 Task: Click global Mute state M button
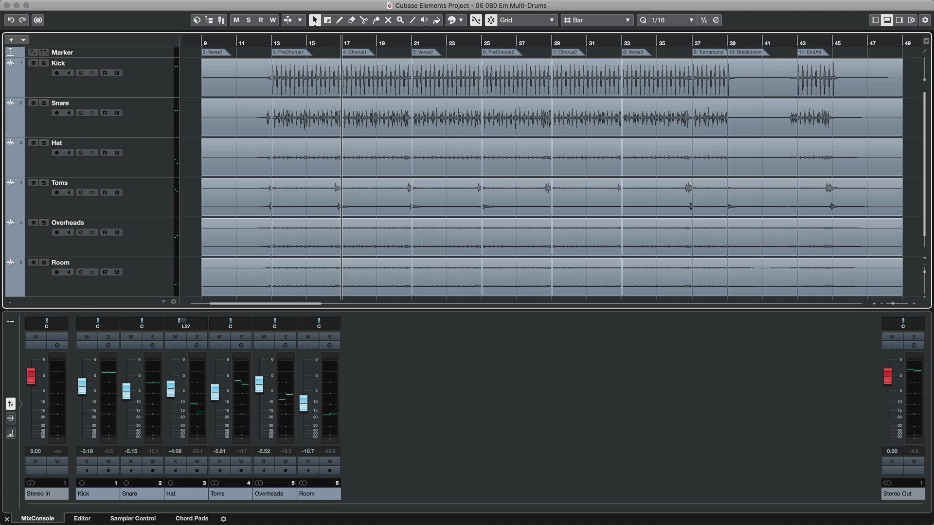pos(236,20)
